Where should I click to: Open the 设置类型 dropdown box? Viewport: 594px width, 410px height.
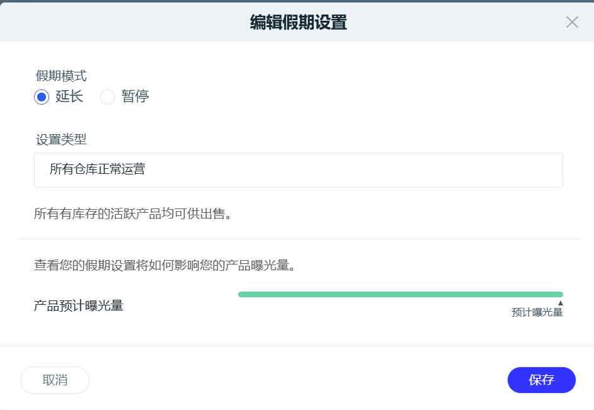(x=298, y=169)
